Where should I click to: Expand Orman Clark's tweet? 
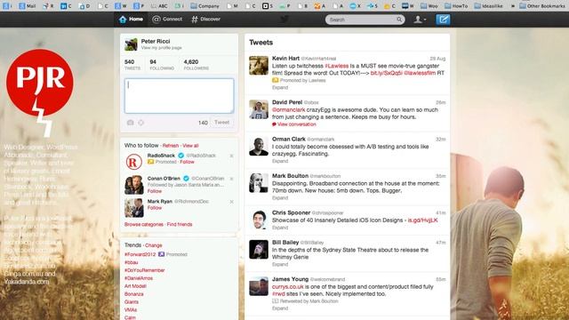(280, 161)
